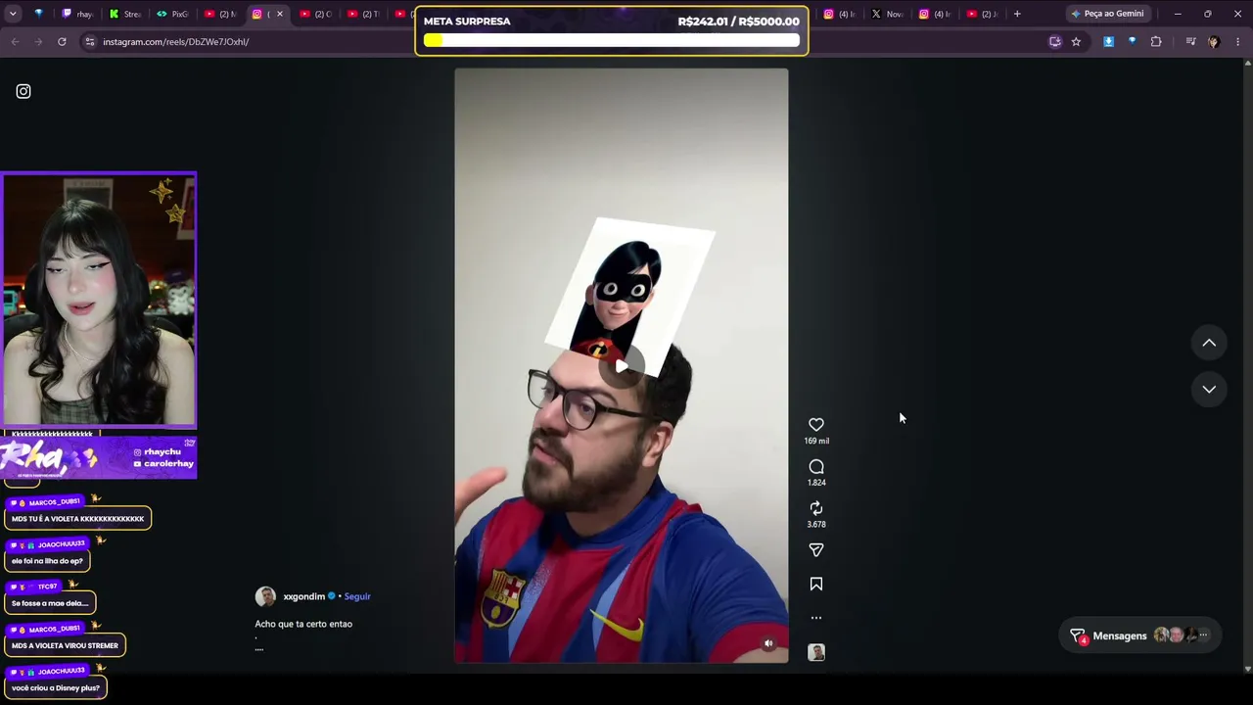
Task: Switch to the Kick Stream tab
Action: pos(125,14)
